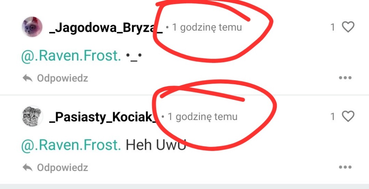This screenshot has width=369, height=189.
Task: View the like count on second comment
Action: pos(332,117)
